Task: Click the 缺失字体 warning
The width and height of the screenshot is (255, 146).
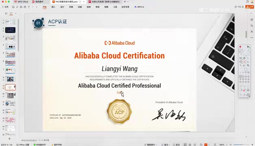Action: click(56, 144)
